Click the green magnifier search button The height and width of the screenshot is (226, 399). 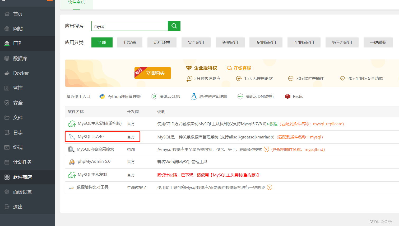click(x=174, y=26)
